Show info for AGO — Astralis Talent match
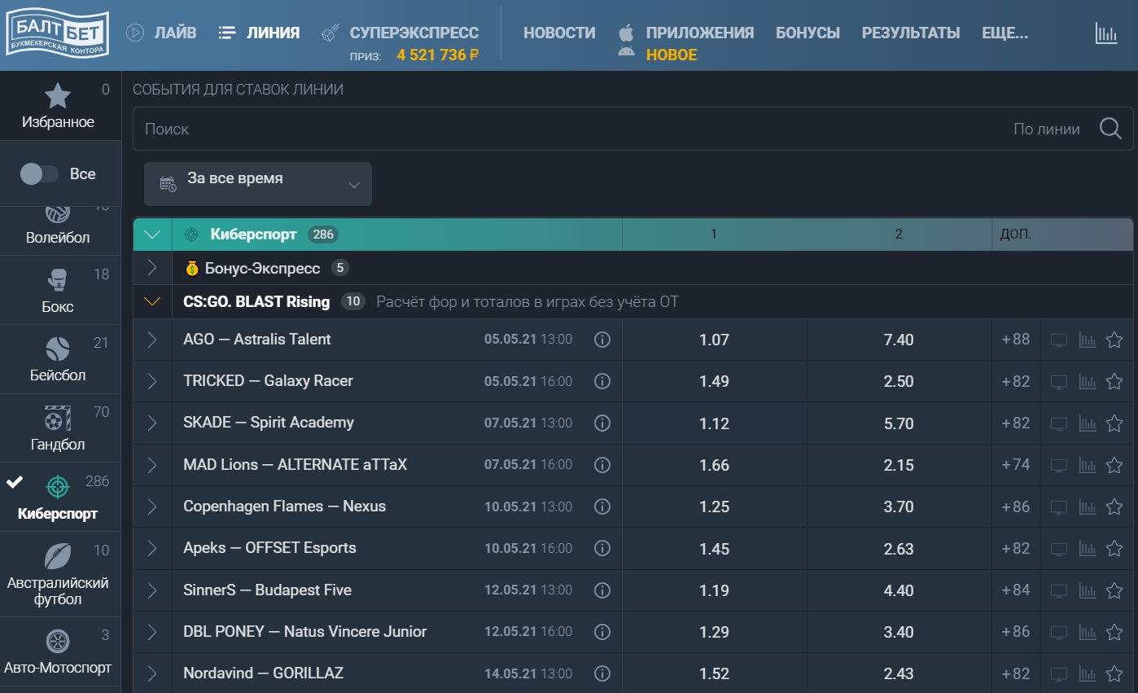1138x693 pixels. coord(602,340)
